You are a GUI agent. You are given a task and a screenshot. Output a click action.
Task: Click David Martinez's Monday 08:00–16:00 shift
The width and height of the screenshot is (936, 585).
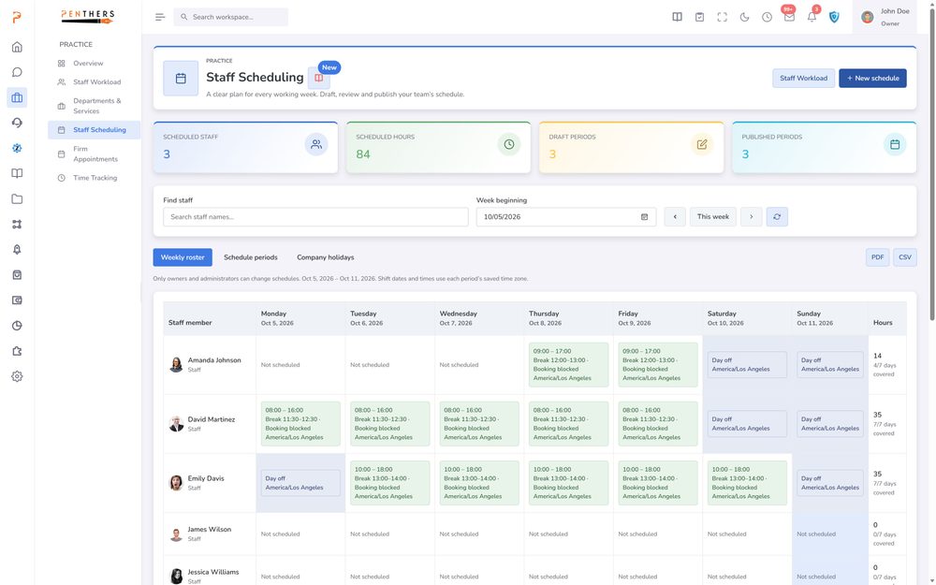(300, 424)
